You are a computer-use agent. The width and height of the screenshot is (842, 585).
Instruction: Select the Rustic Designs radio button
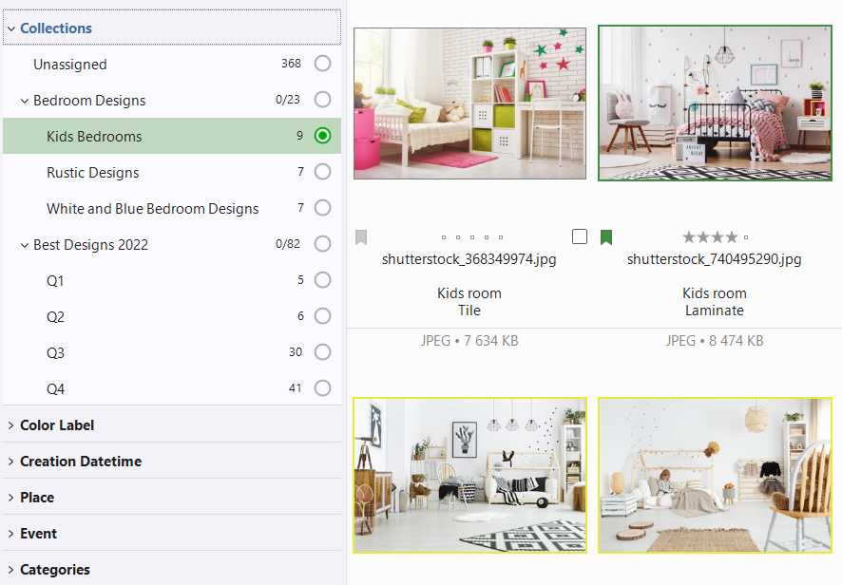[x=323, y=173]
